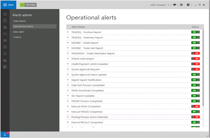Click the Alert Name column header
This screenshot has height=138, width=210.
[78, 27]
